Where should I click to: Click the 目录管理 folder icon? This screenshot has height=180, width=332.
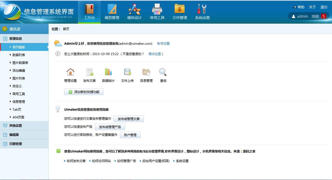[146, 72]
